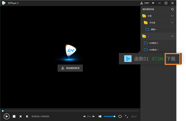Open the dropdown arrow next to account
This screenshot has width=186, height=121.
pyautogui.click(x=153, y=3)
